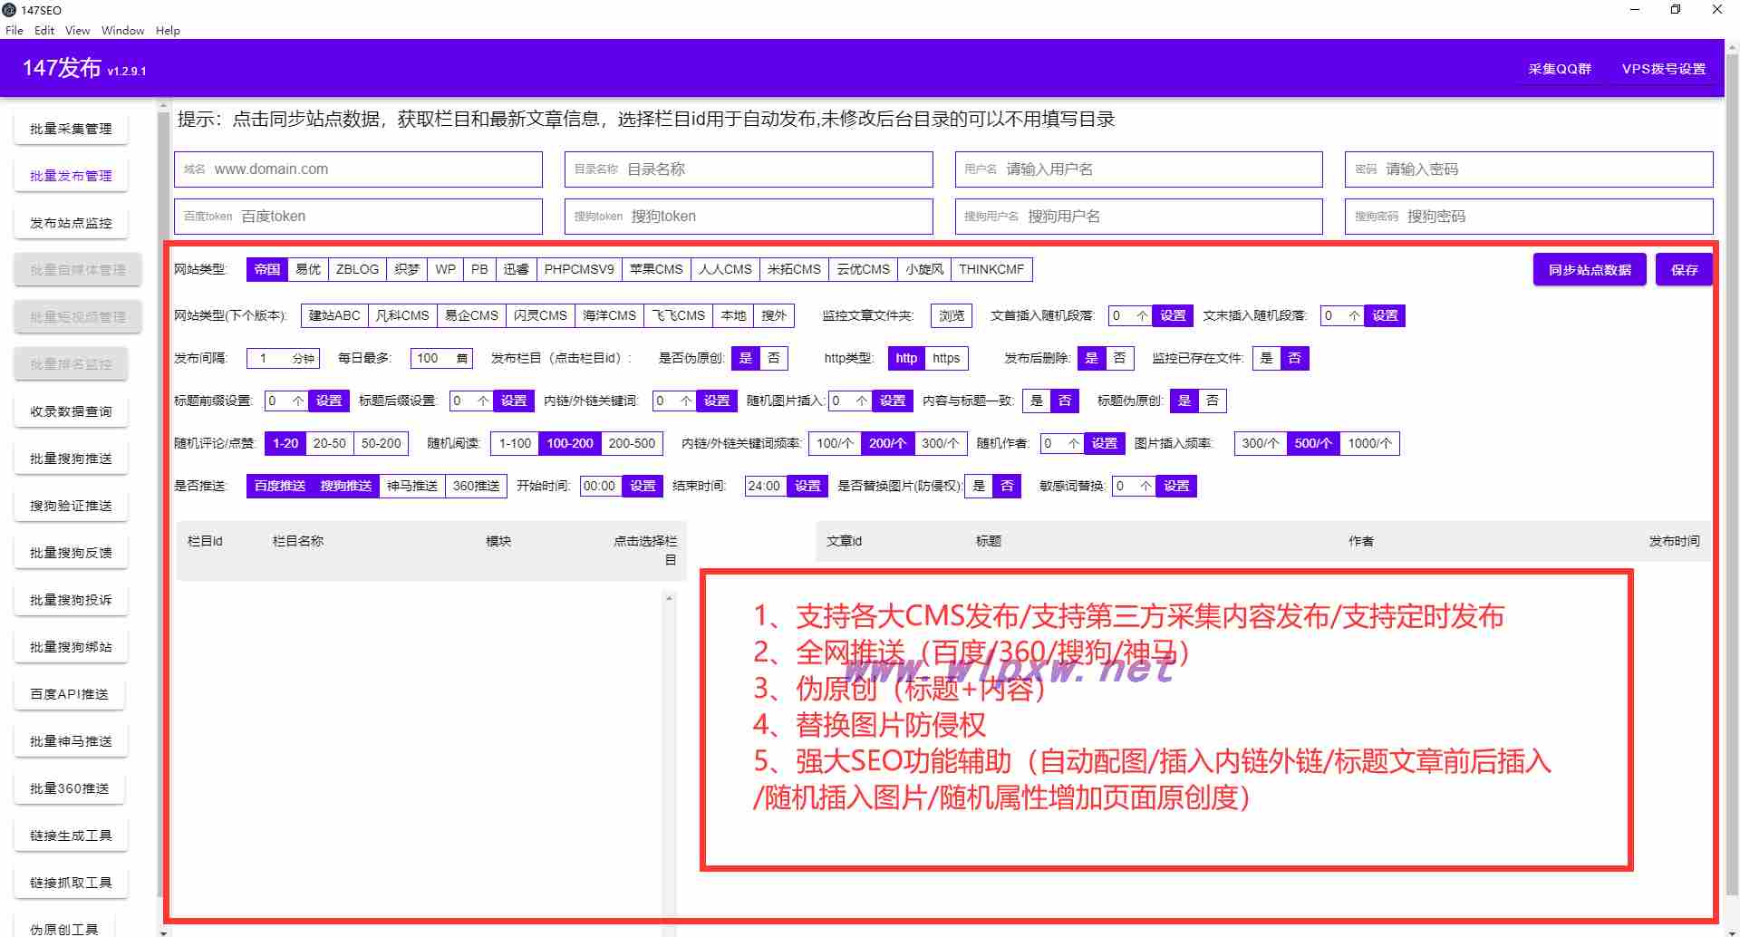
Task: Select 20-50 for 随机评论/点赞
Action: pos(329,443)
